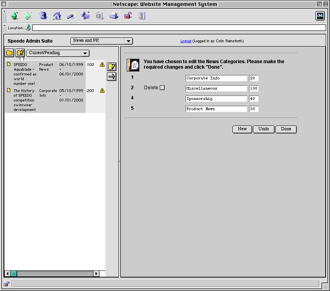The width and height of the screenshot is (330, 291).
Task: Select The History of SPEEDO news item
Action: click(24, 100)
